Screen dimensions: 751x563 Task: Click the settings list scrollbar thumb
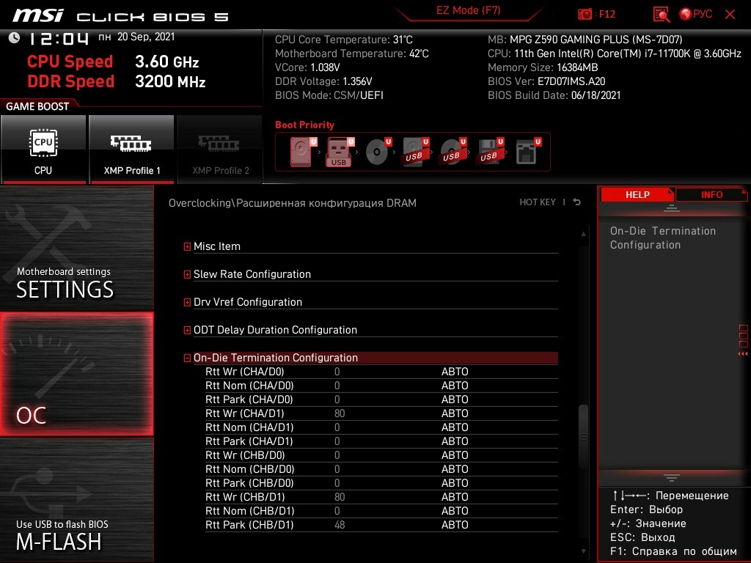[x=583, y=437]
